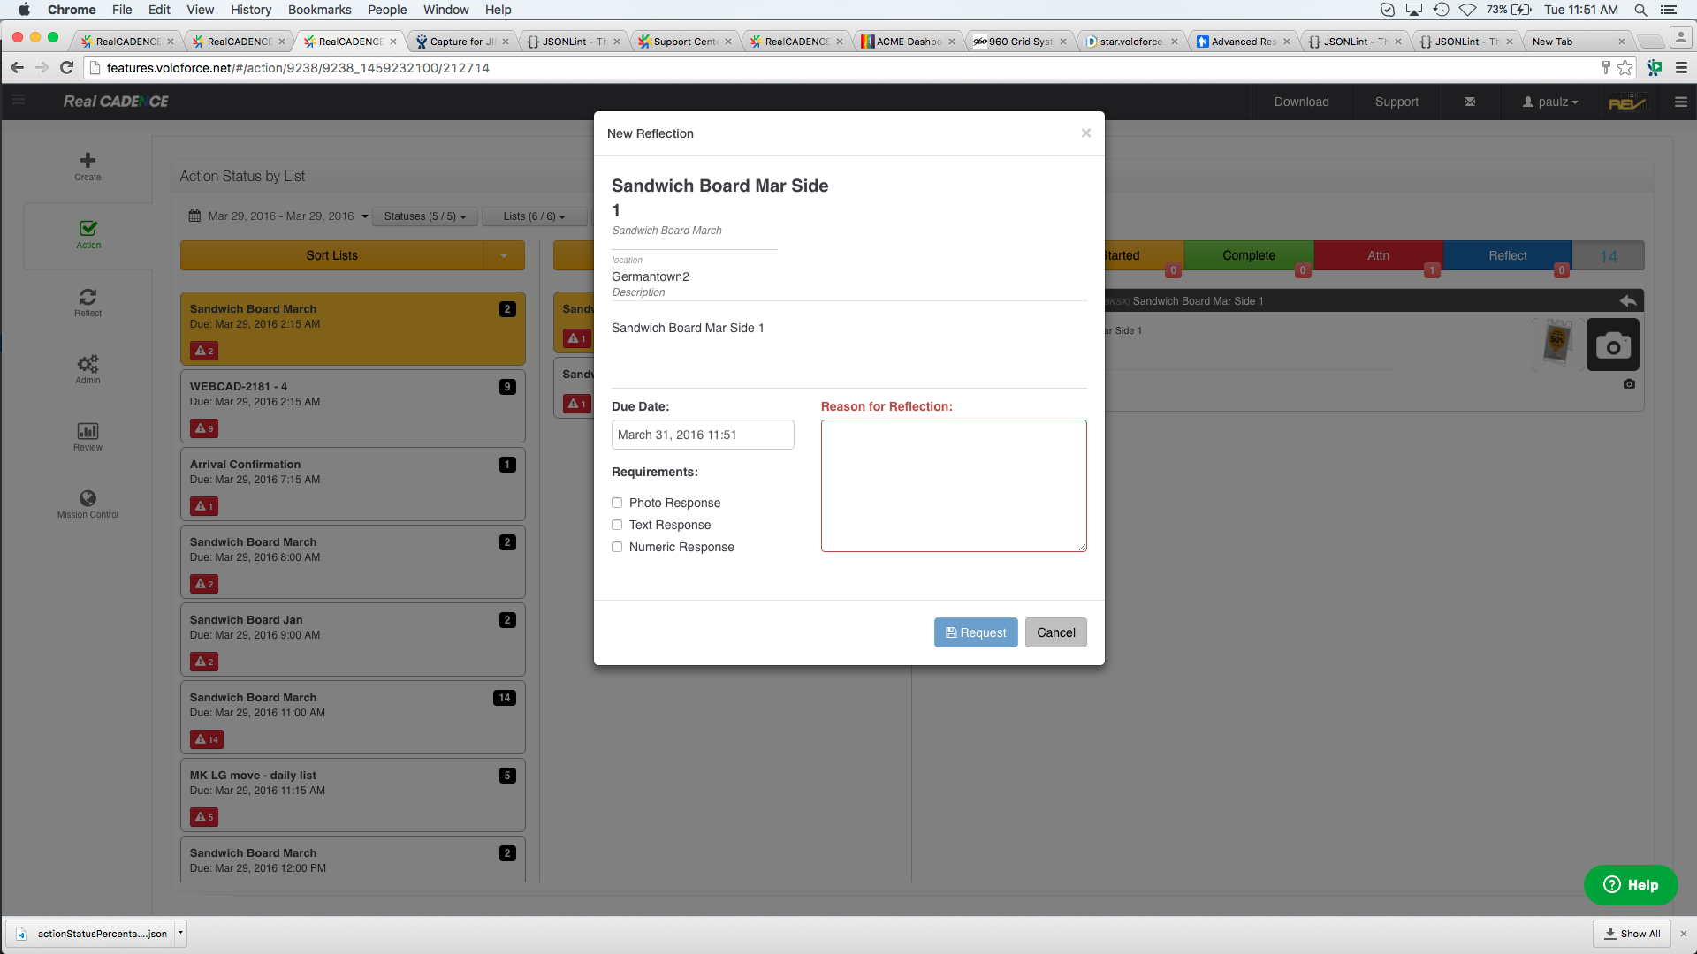Click the envelope messages icon in header

point(1470,102)
